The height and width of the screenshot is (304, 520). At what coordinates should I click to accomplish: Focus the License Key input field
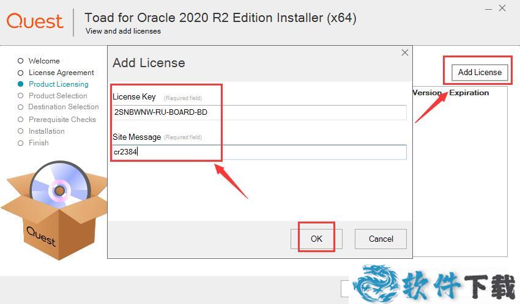pos(259,112)
